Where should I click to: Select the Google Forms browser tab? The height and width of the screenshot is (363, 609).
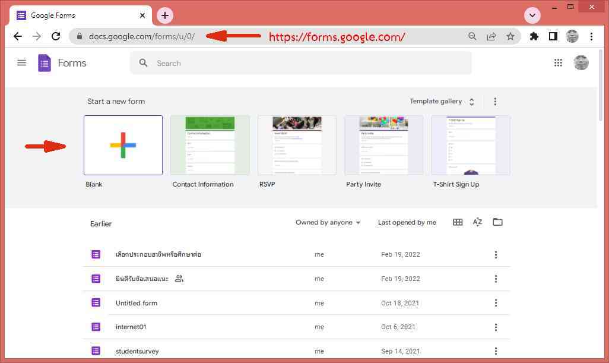point(77,15)
